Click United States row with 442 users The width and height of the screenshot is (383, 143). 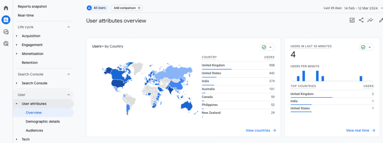238,73
